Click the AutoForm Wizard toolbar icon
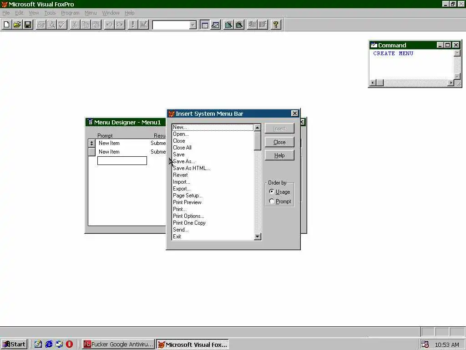This screenshot has height=350, width=466. 252,25
